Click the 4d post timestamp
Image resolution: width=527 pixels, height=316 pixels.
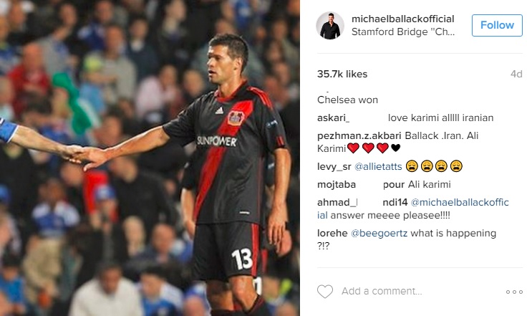[516, 74]
